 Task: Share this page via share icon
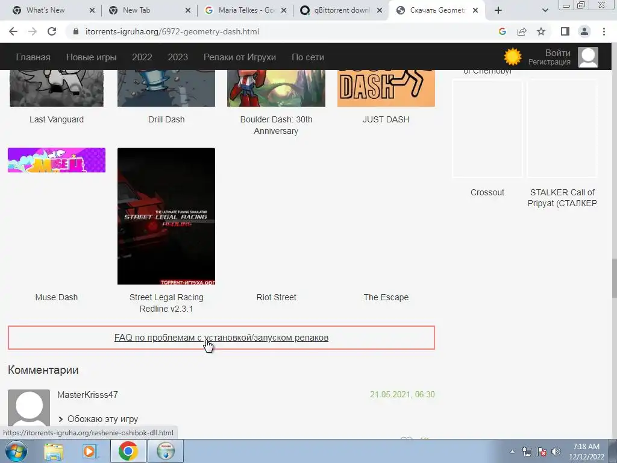click(x=522, y=31)
